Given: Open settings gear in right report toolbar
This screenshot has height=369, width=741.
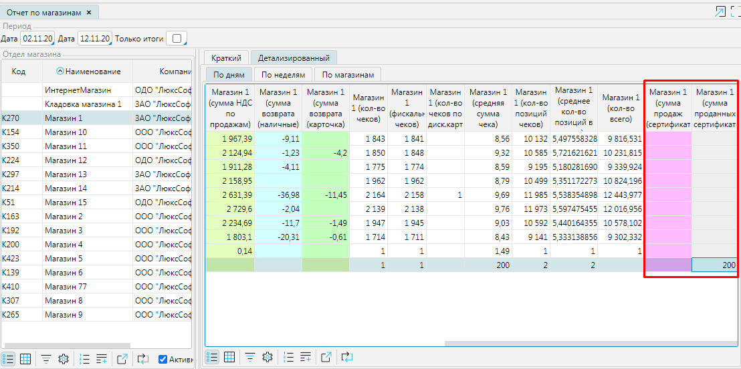Looking at the screenshot, I should [268, 357].
